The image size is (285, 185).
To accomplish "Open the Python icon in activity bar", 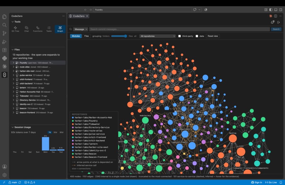I will pyautogui.click(x=4, y=58).
